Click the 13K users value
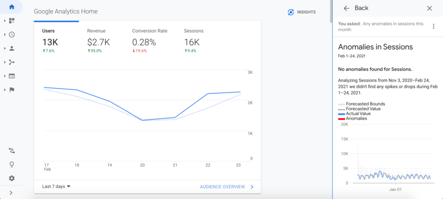 (x=50, y=42)
